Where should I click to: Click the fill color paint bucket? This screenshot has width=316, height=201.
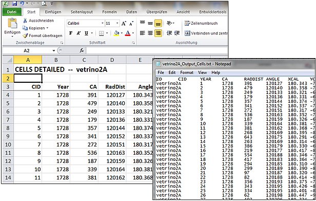(116, 33)
